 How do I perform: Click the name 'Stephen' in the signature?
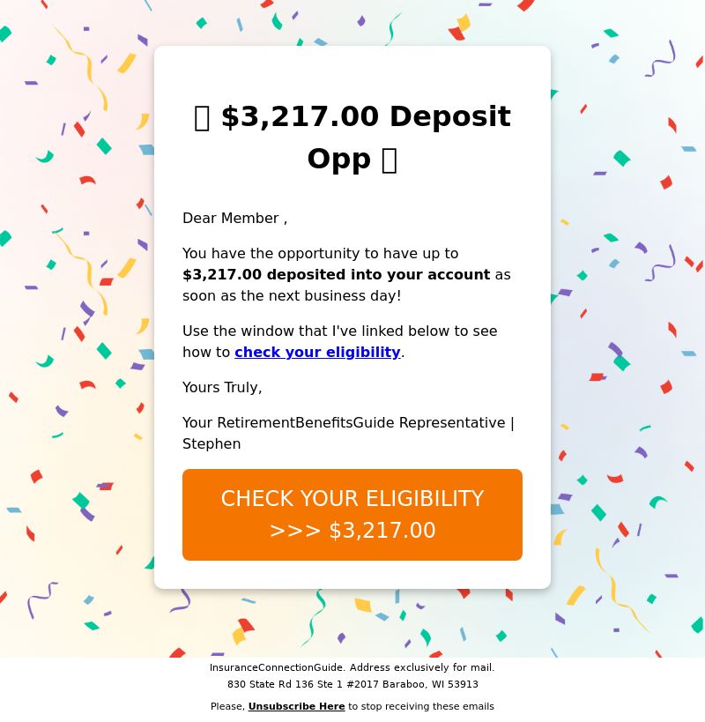[x=211, y=444]
